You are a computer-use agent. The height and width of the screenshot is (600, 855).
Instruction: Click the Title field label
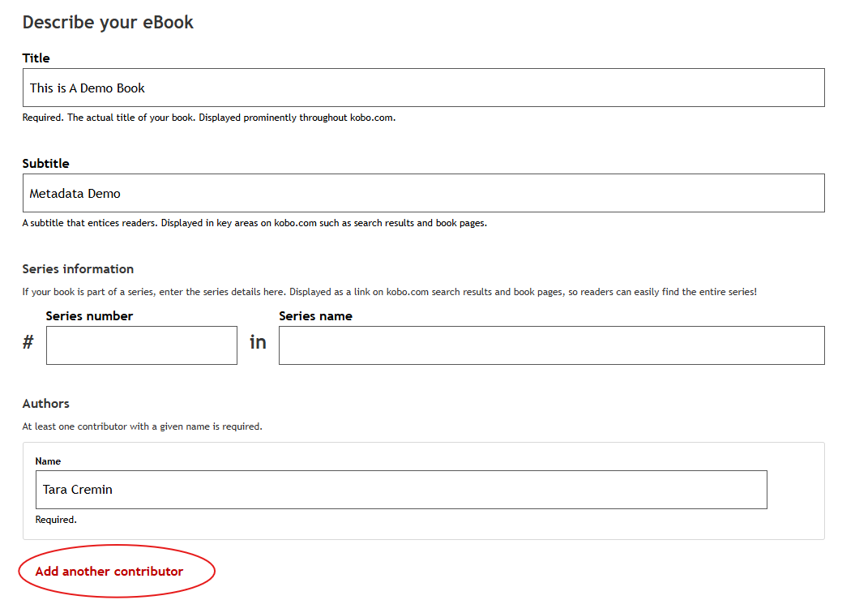tap(36, 58)
